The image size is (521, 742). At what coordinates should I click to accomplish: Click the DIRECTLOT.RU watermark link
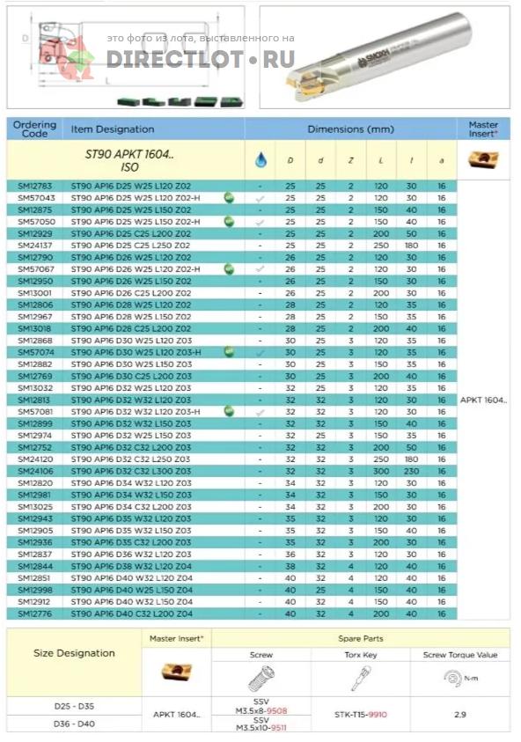tap(201, 59)
